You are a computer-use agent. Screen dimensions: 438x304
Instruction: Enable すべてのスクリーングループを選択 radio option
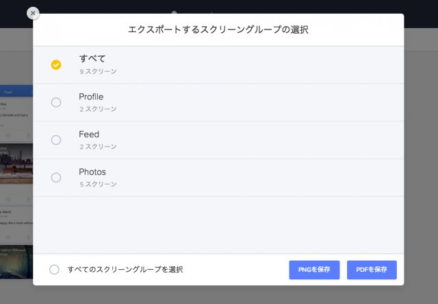54,270
